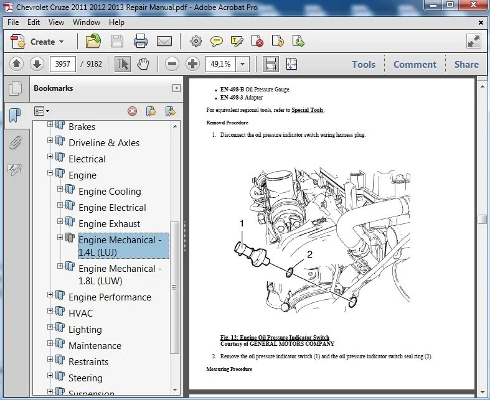Open the Window menu
This screenshot has width=490, height=400.
[87, 22]
